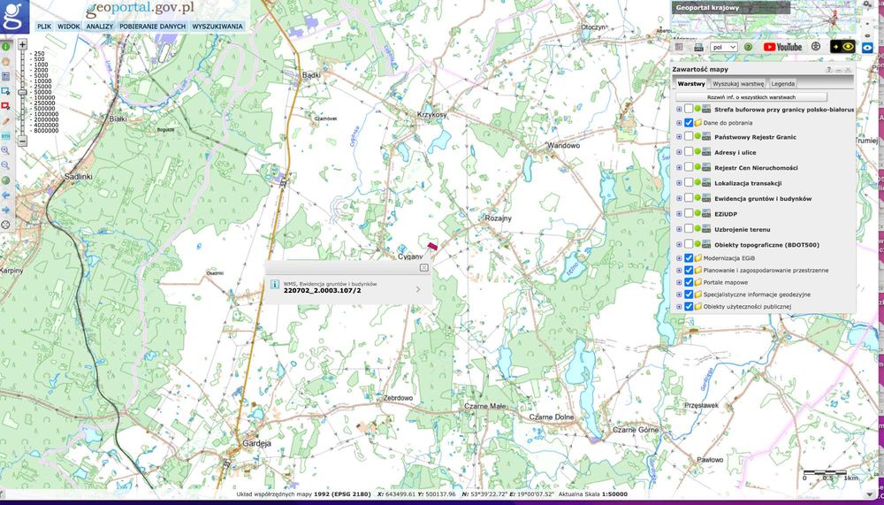Open the map contents layers tool
The width and height of the screenshot is (884, 505).
pyautogui.click(x=5, y=76)
